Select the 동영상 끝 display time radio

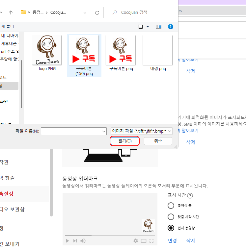tap(171, 206)
